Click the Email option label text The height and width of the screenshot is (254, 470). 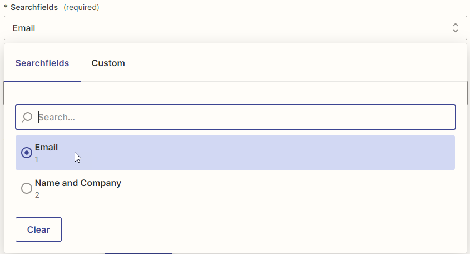pos(46,147)
